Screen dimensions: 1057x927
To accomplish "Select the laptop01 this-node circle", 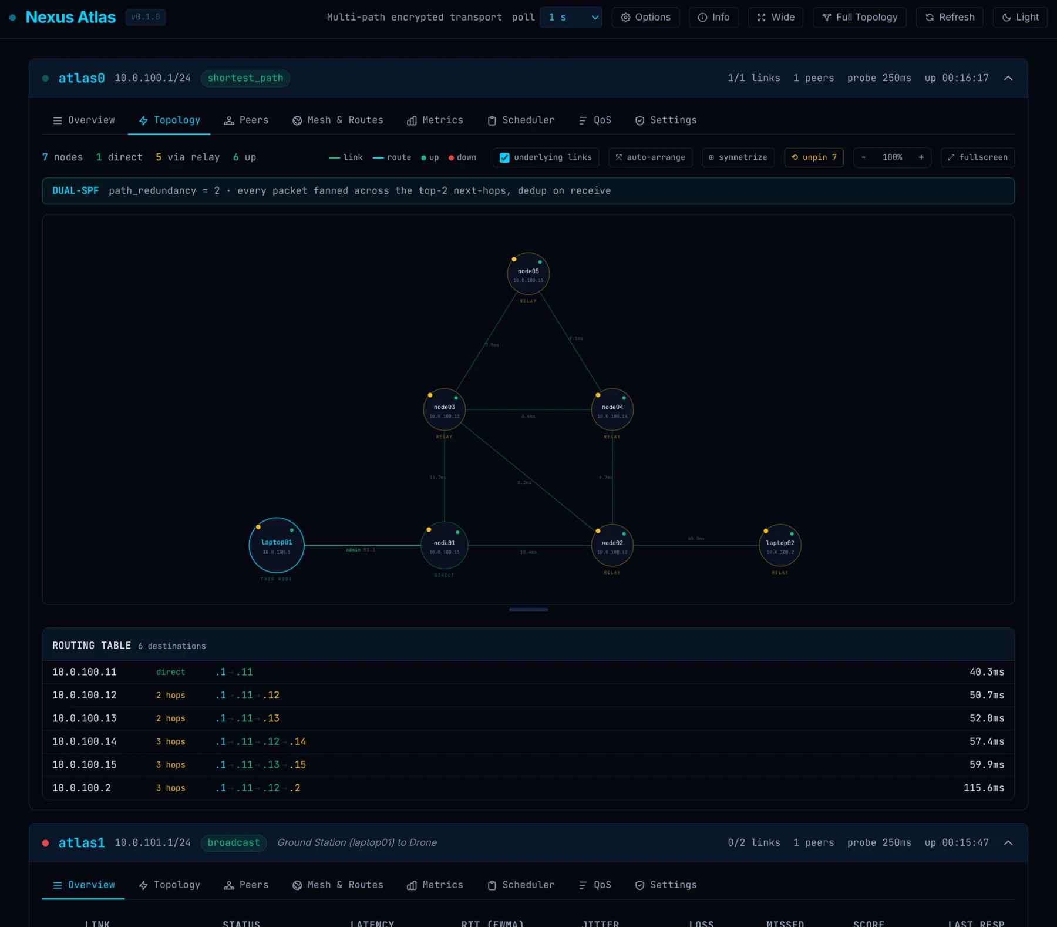I will 277,545.
